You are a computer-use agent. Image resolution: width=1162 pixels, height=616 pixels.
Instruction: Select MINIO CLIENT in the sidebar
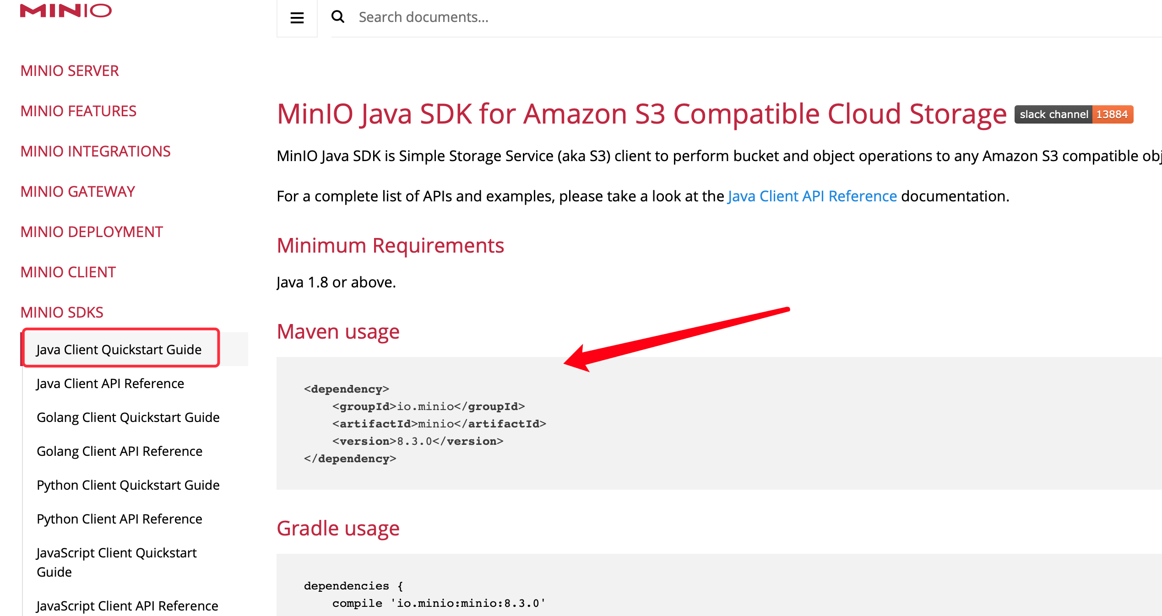click(68, 272)
